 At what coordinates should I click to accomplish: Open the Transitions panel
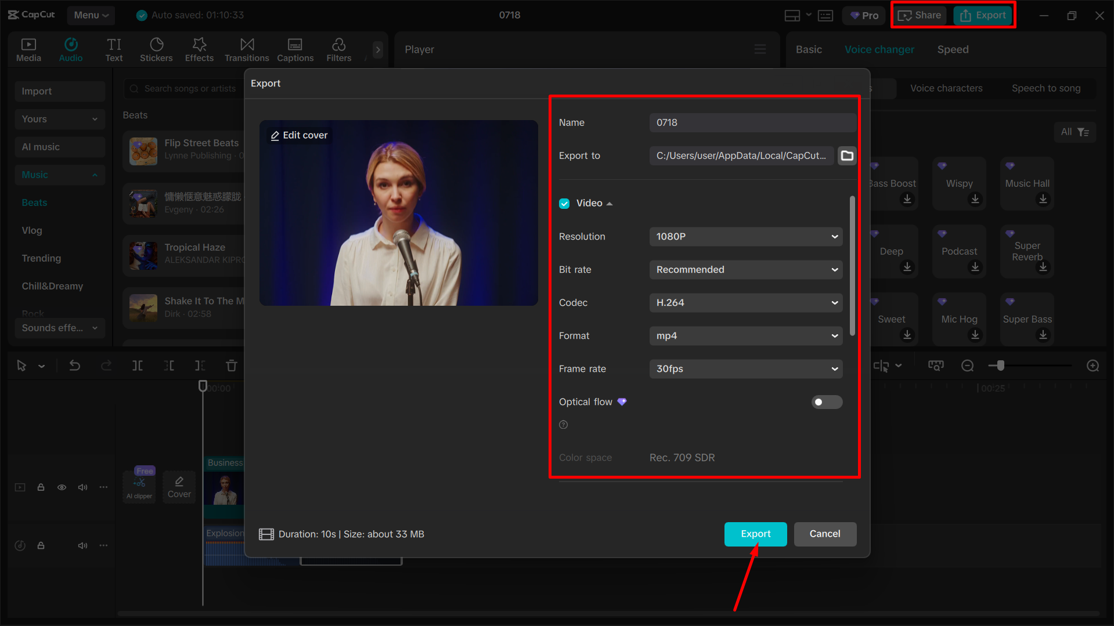point(247,49)
